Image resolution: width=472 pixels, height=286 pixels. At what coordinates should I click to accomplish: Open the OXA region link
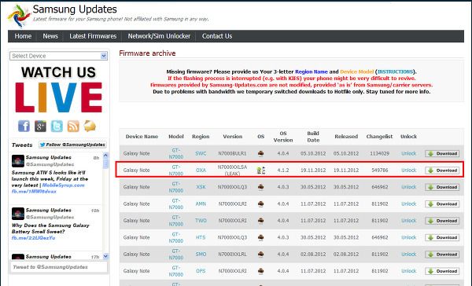[201, 170]
